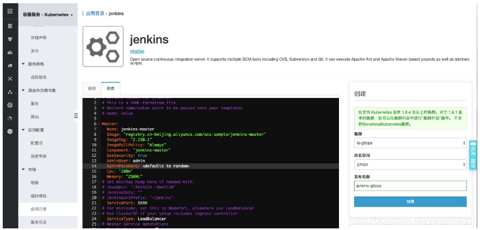Collapse the 路由与负载均衡 menu group
This screenshot has height=230, width=480.
click(x=23, y=90)
